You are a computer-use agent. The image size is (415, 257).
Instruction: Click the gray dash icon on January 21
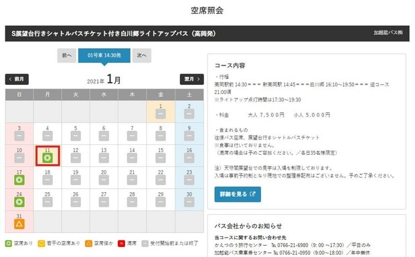(x=132, y=180)
